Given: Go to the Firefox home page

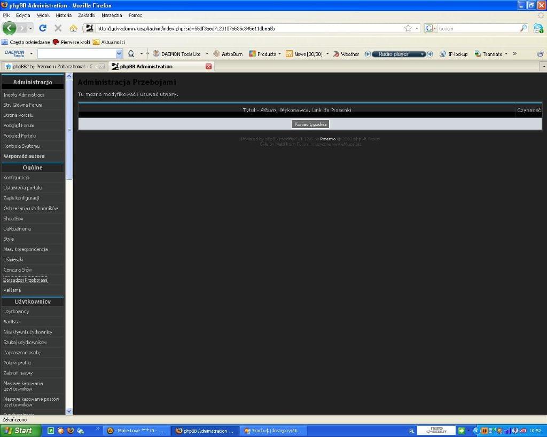Looking at the screenshot, I should (73, 28).
